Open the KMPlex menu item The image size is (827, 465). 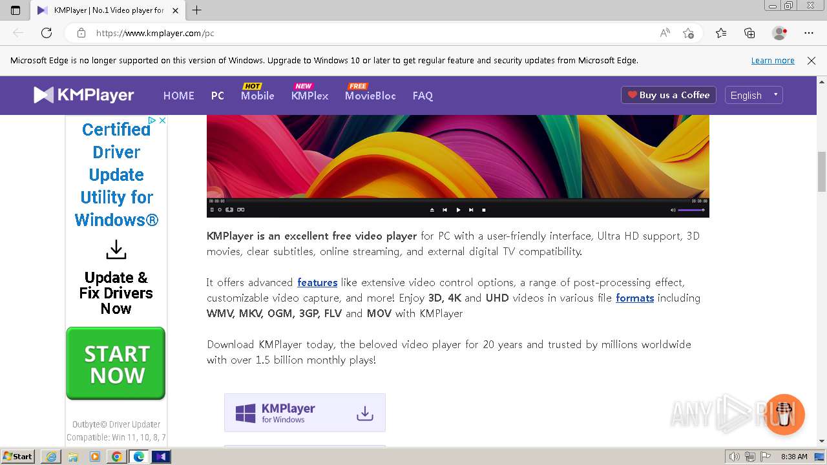click(x=309, y=96)
